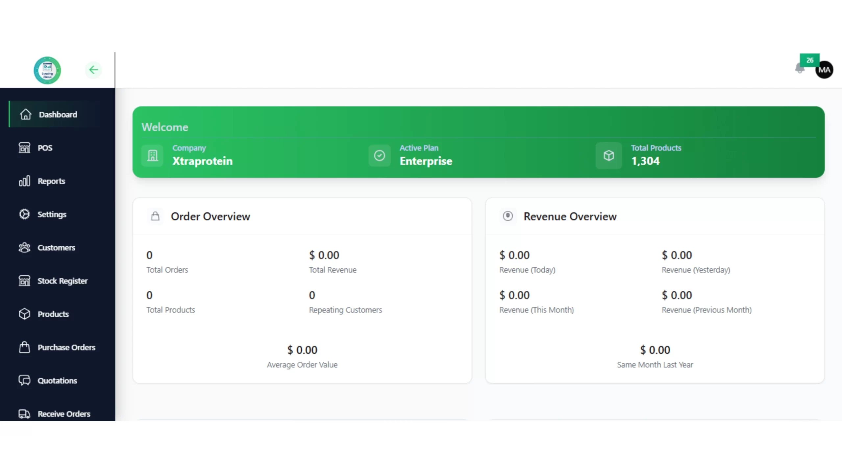
Task: Click the 26 notification count badge
Action: point(809,60)
